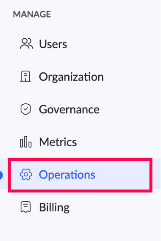Click the Governance shield checkmark icon
The image size is (161, 241).
point(26,109)
